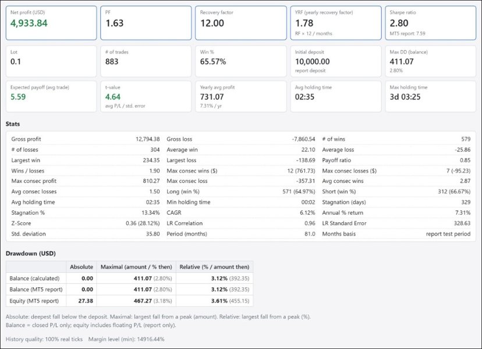Click the Recovery factor value 12.00
This screenshot has width=482, height=349.
pyautogui.click(x=212, y=23)
